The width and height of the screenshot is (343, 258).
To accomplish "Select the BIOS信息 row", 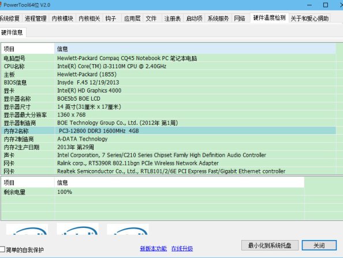I will 169,82.
